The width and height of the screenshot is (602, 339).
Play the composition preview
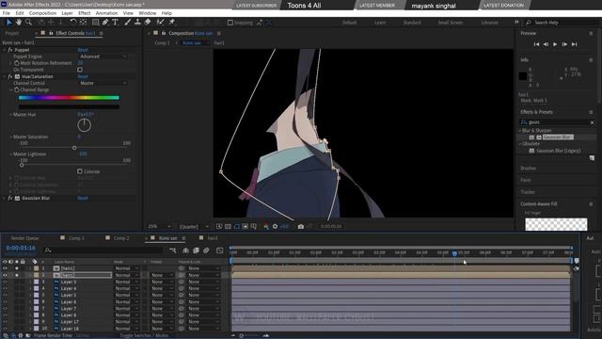(x=555, y=44)
